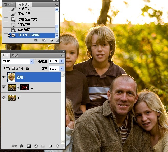Toggle lock transparent pixels
Image resolution: width=168 pixels, height=152 pixels.
(x=13, y=68)
